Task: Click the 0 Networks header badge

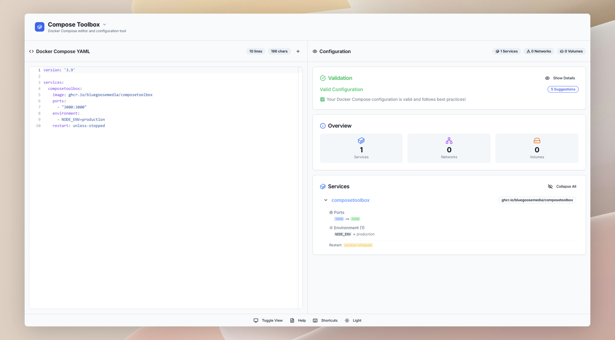Action: point(539,51)
